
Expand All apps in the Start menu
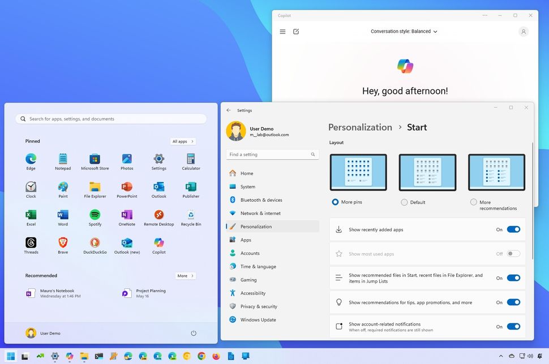pyautogui.click(x=182, y=141)
